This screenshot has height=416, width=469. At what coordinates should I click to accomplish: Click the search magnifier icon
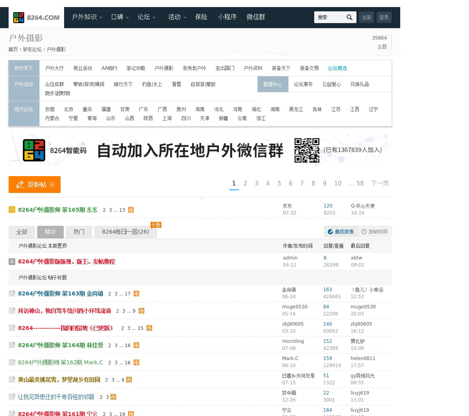click(349, 17)
